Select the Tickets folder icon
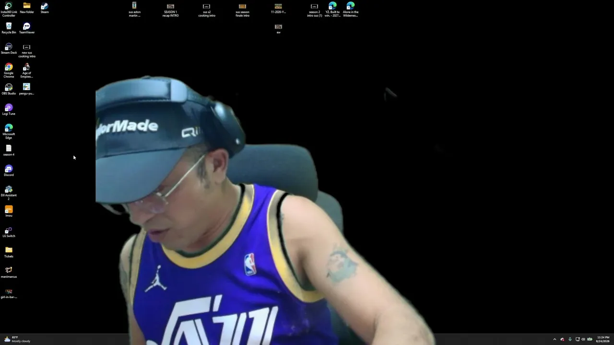This screenshot has height=345, width=614. coord(9,252)
